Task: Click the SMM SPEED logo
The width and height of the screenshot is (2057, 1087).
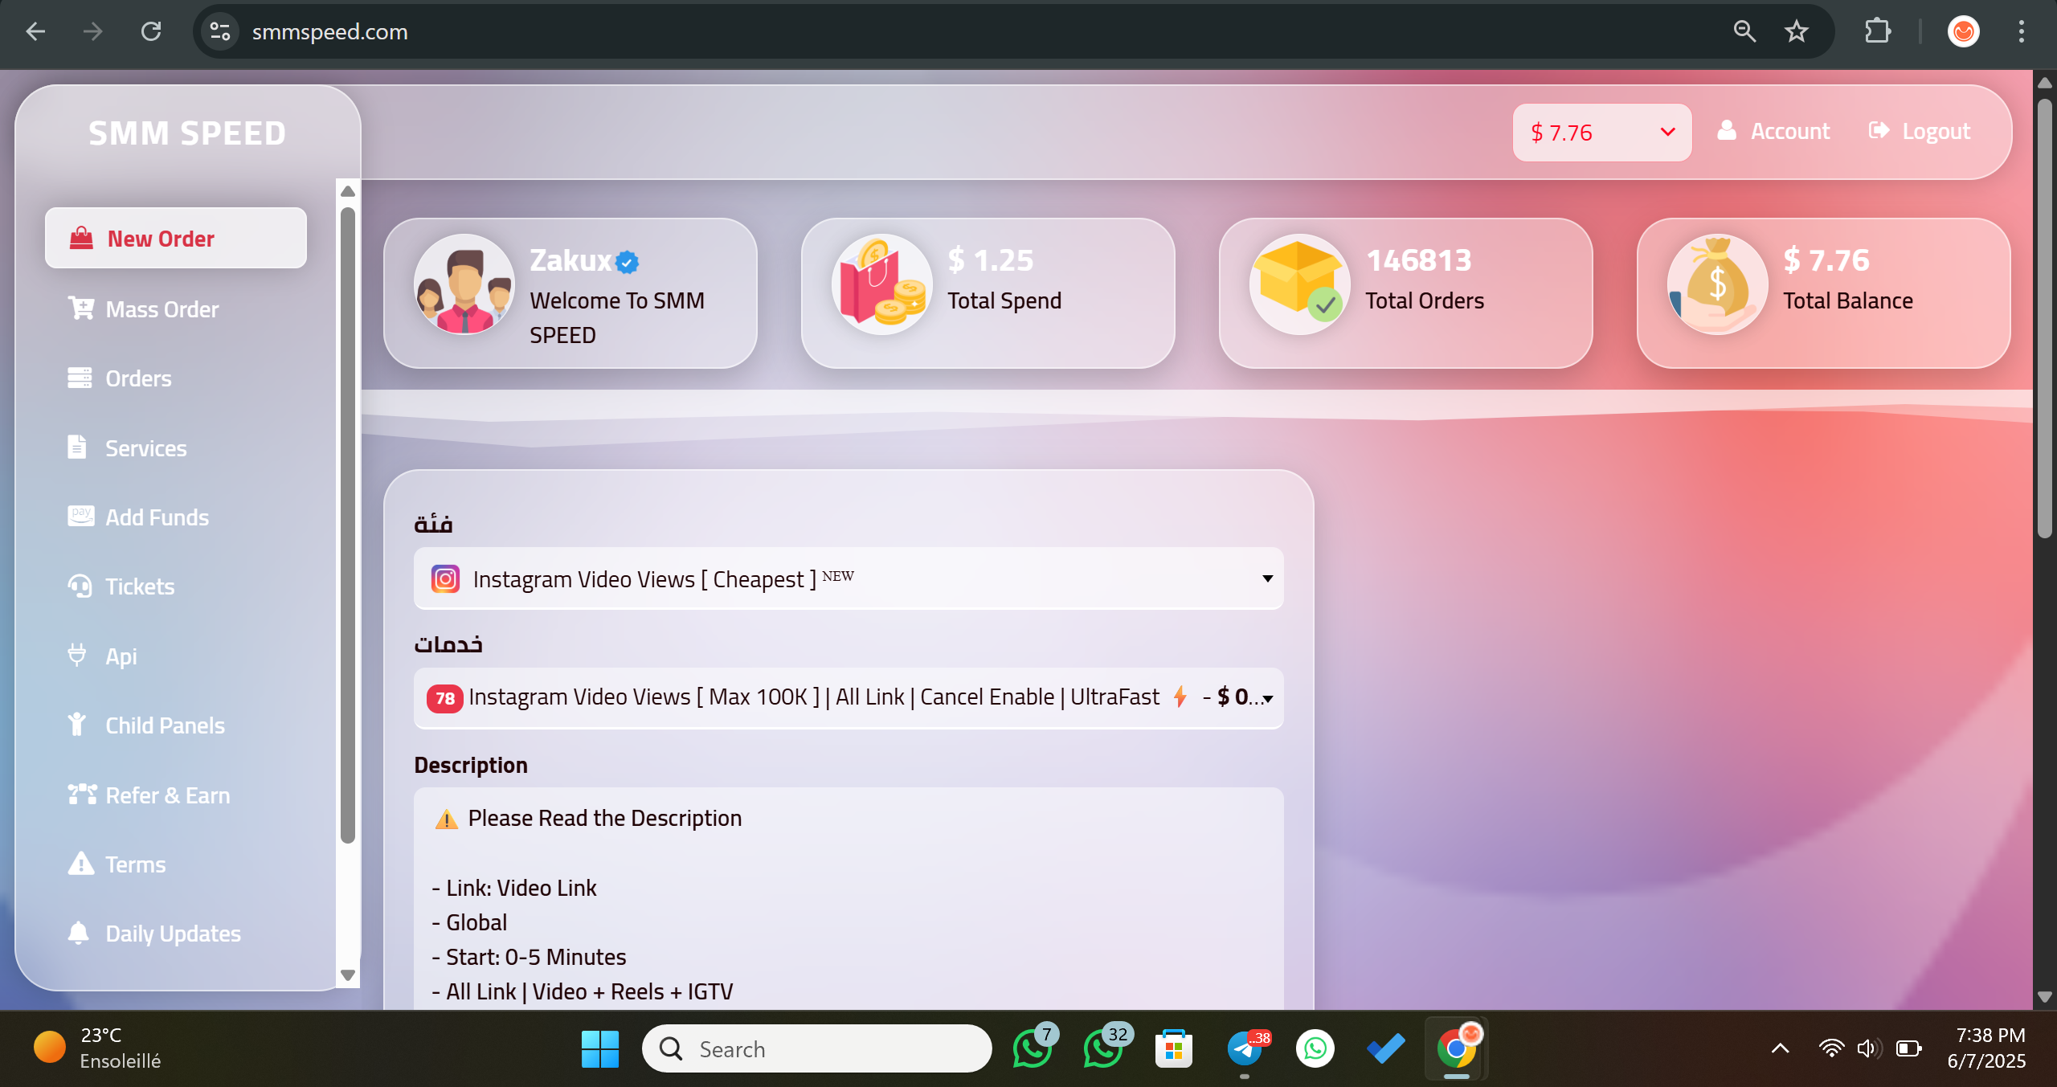Action: 187,133
